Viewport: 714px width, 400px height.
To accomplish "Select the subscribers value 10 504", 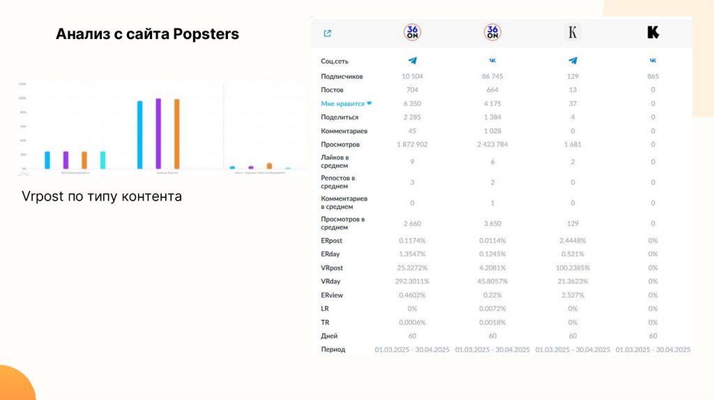I will pyautogui.click(x=412, y=77).
